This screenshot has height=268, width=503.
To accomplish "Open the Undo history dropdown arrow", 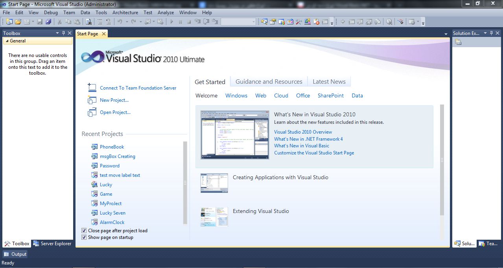I will 127,22.
